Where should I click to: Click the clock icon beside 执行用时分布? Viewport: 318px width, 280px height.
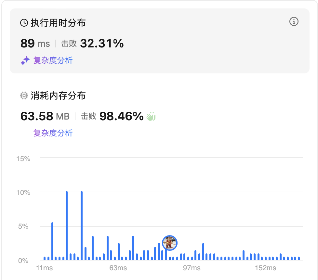(24, 23)
